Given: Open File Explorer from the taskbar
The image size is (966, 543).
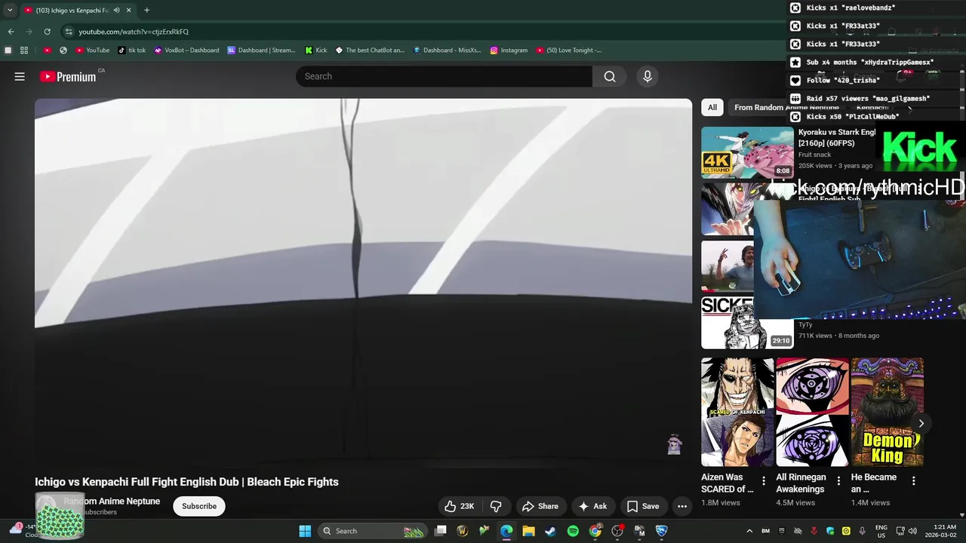Looking at the screenshot, I should [528, 531].
